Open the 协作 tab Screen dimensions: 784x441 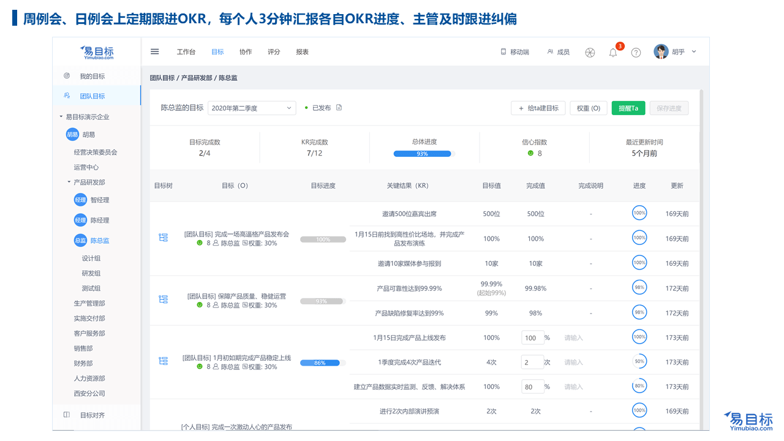246,52
